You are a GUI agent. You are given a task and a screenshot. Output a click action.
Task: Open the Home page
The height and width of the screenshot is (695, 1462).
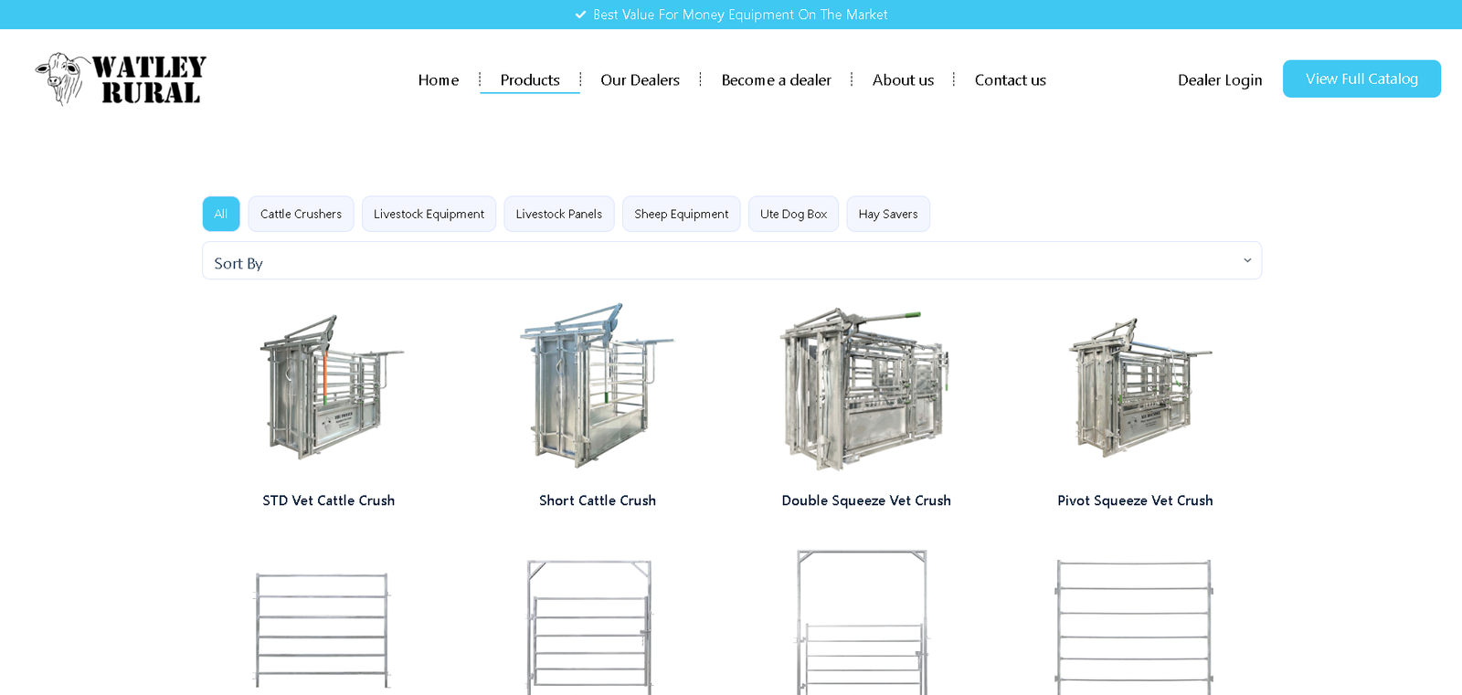click(439, 80)
